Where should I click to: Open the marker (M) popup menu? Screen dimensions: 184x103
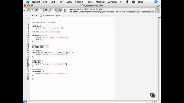pyautogui.click(x=42, y=10)
